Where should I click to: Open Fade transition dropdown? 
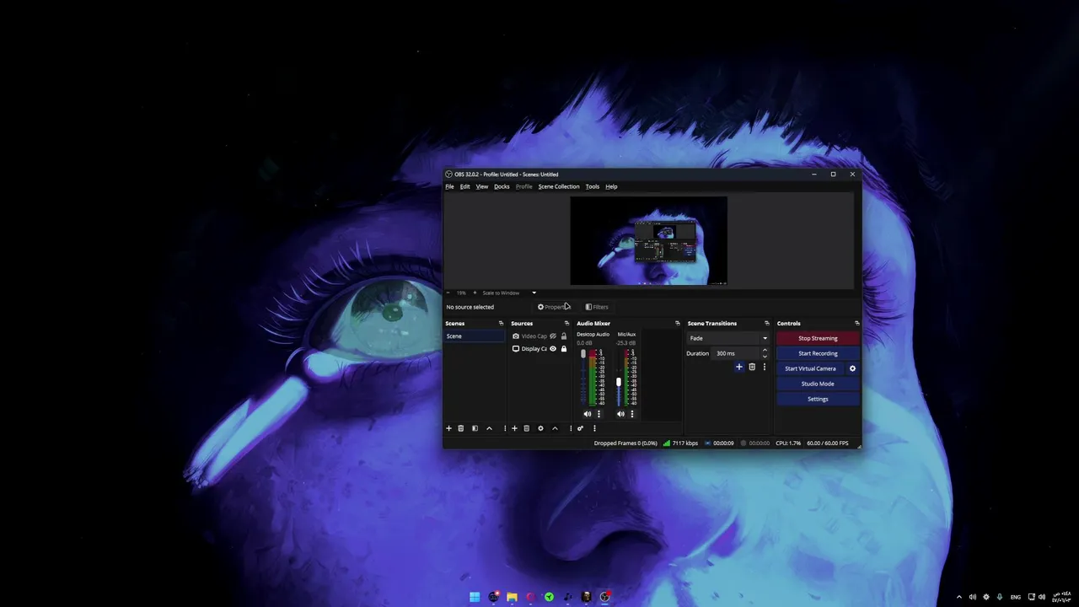tap(728, 338)
